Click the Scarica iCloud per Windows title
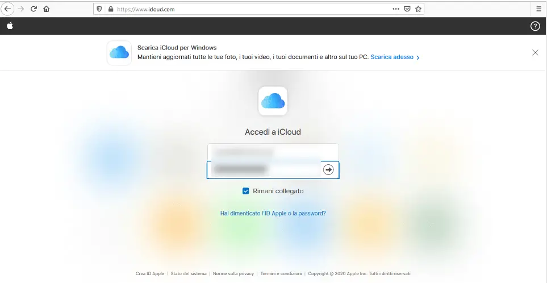547x283 pixels. tap(177, 48)
